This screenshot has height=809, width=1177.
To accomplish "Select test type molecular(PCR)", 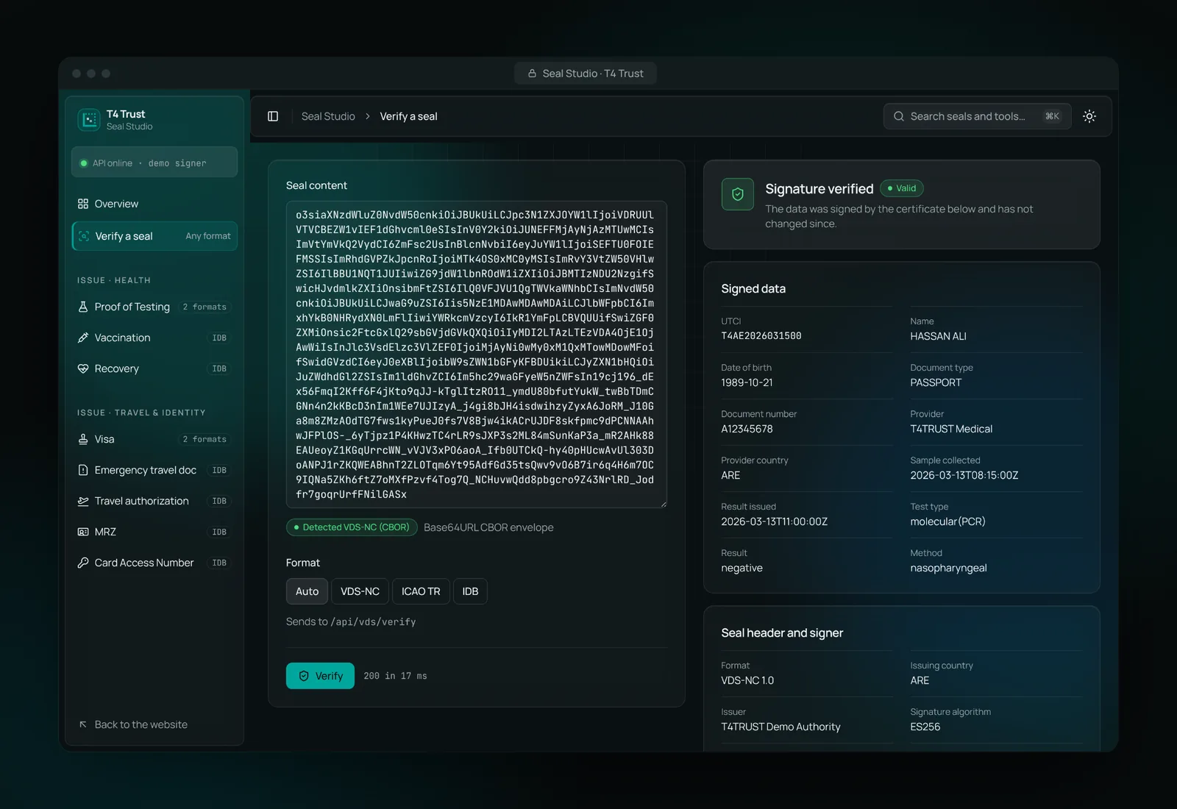I will (x=947, y=521).
